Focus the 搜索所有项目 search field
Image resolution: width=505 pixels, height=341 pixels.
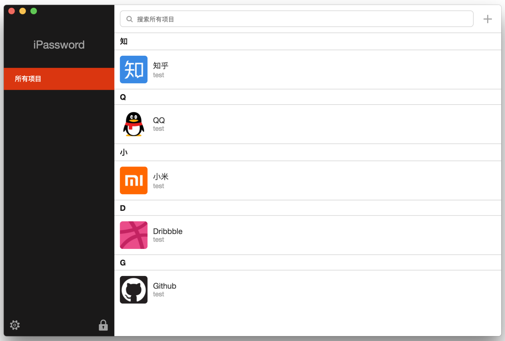click(x=297, y=19)
